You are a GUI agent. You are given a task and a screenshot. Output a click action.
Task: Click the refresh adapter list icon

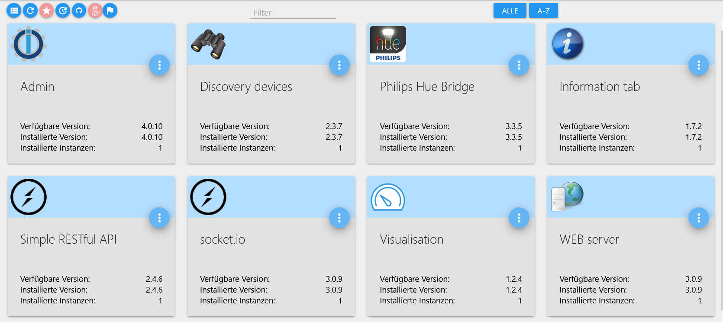point(30,10)
